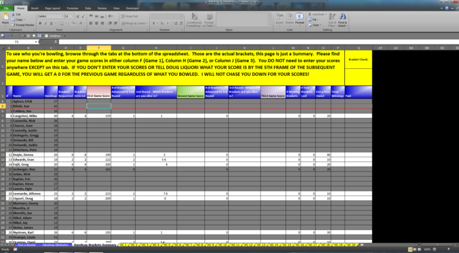Increase decimal places

click(175, 23)
